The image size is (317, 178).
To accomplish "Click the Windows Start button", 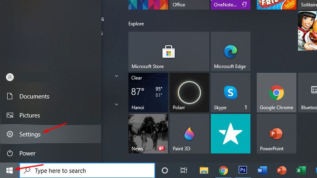I will [x=10, y=170].
